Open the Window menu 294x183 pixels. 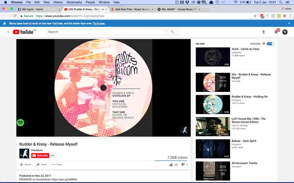(104, 2)
